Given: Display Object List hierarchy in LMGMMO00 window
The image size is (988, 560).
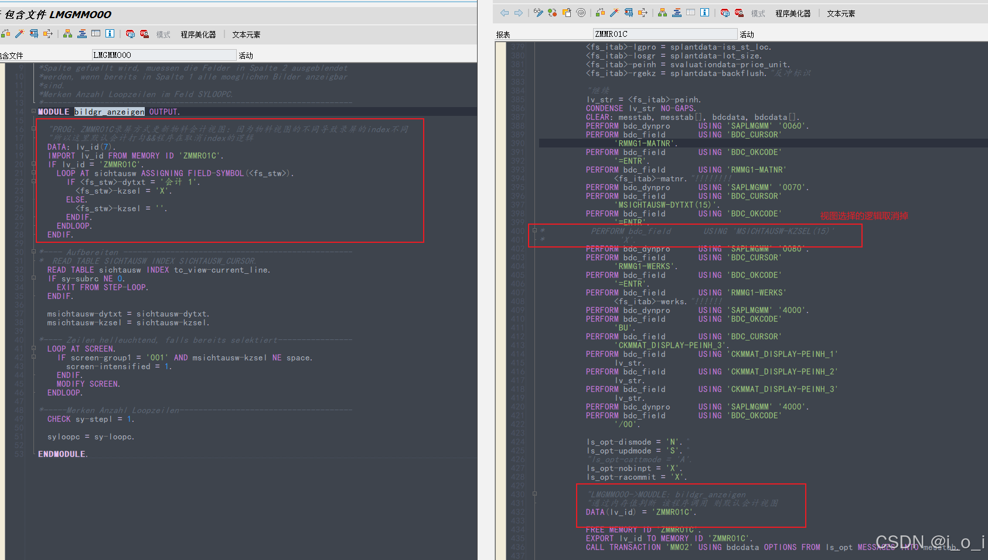Looking at the screenshot, I should click(67, 34).
